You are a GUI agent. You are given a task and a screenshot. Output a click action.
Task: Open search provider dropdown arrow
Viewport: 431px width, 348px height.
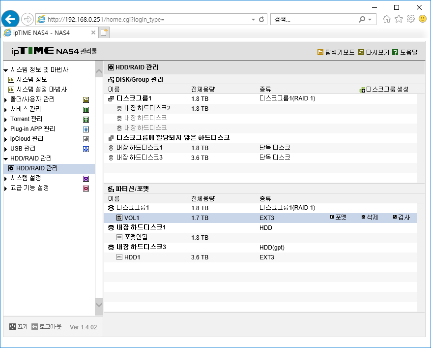pyautogui.click(x=370, y=20)
